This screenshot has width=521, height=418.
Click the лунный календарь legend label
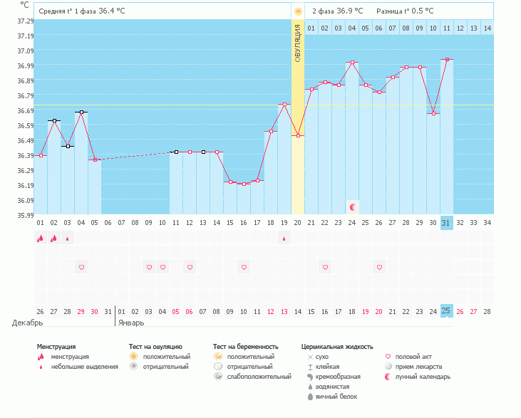click(424, 377)
